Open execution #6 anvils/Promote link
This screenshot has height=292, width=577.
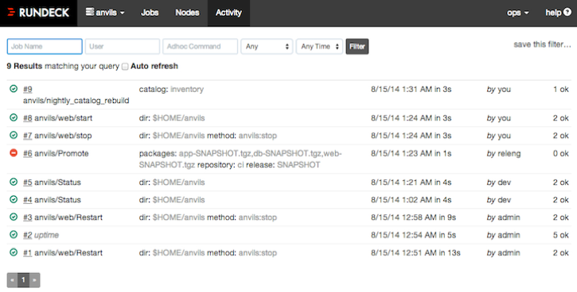point(56,153)
